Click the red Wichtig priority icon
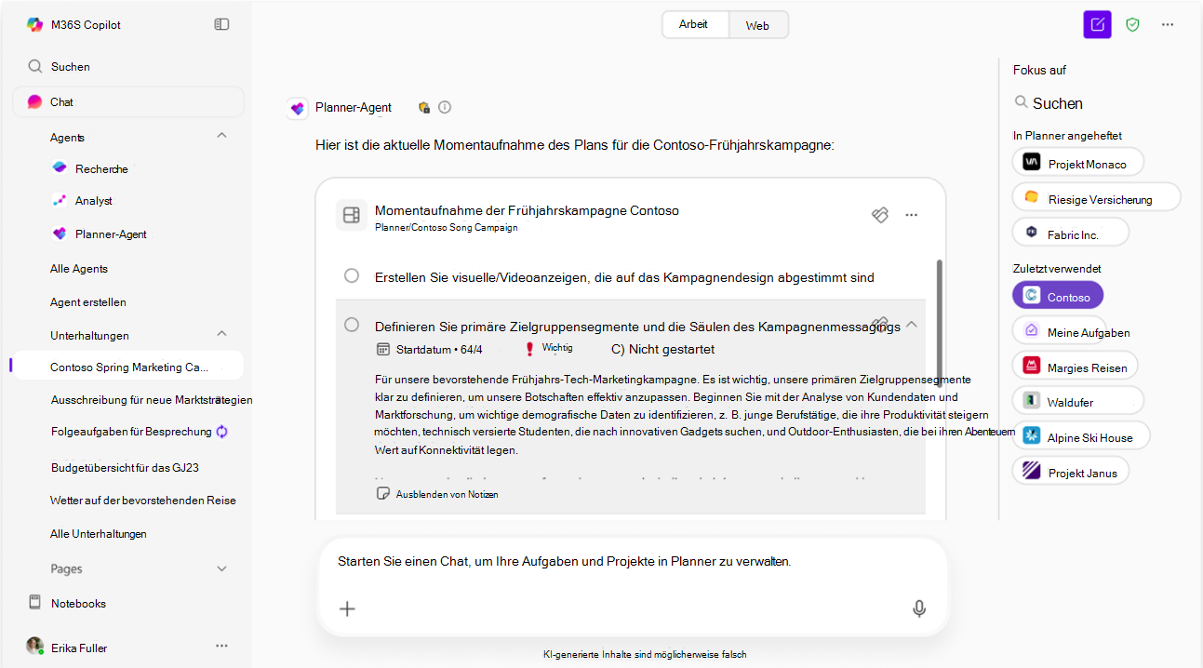 tap(529, 349)
